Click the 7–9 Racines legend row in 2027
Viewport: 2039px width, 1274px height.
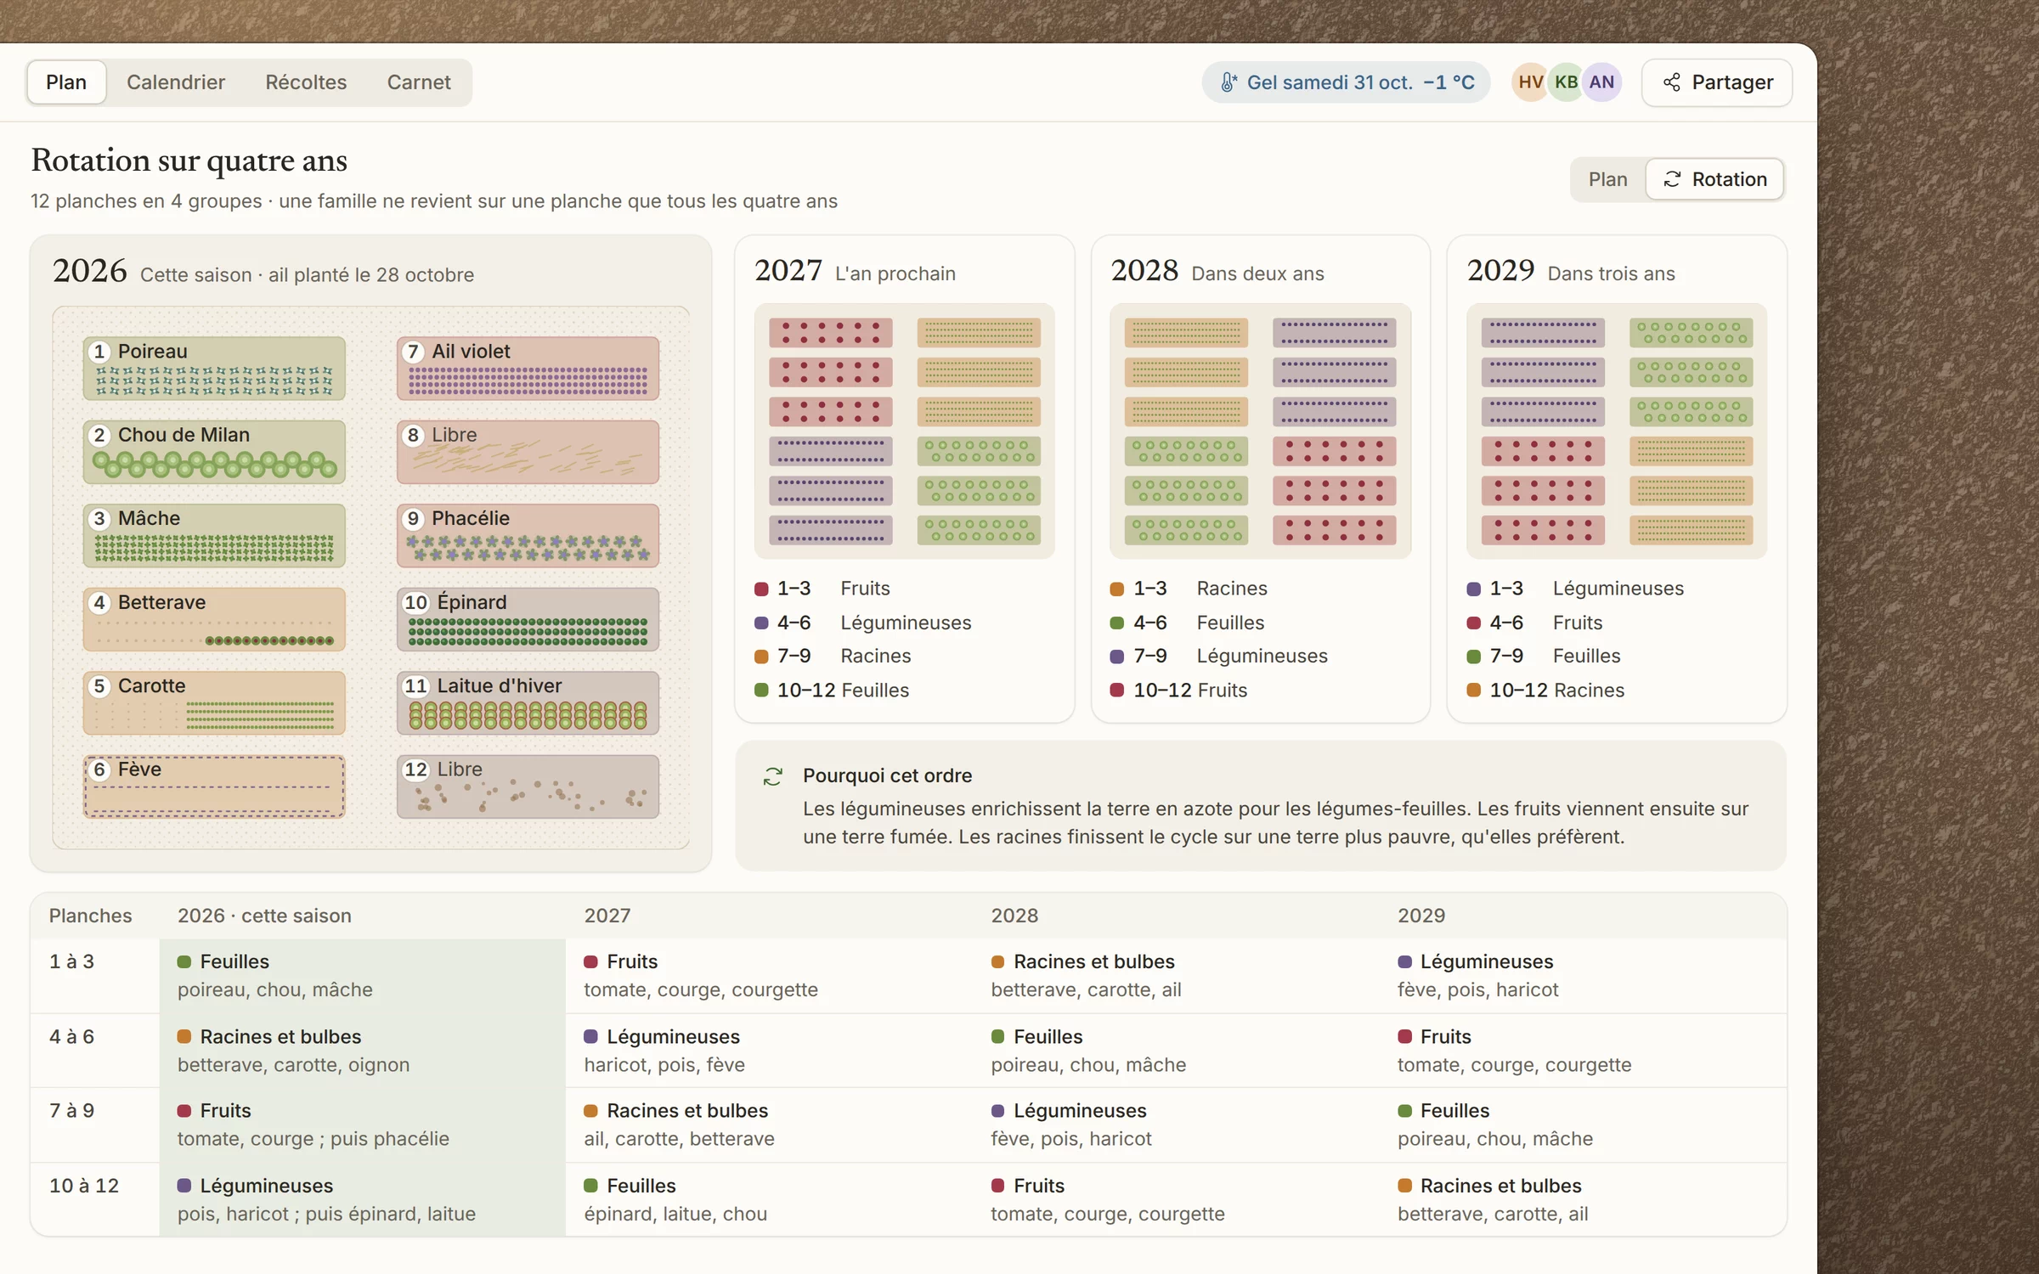click(x=833, y=656)
